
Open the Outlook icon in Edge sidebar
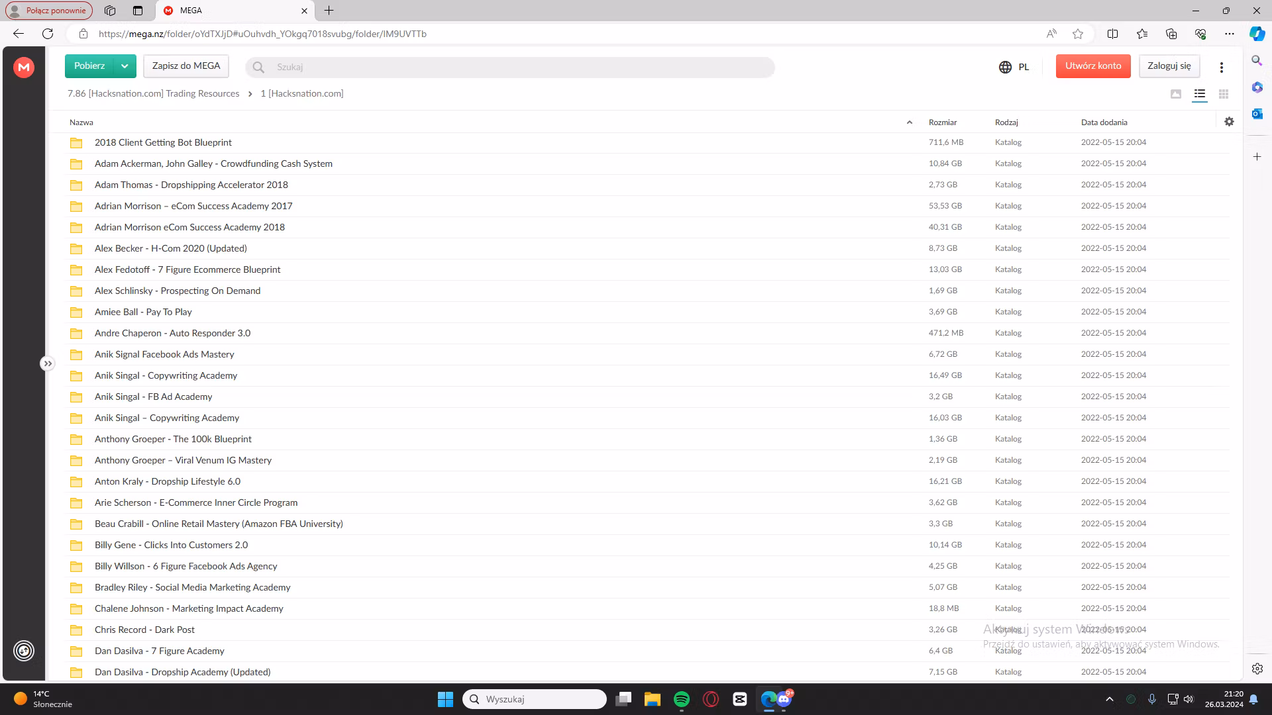pos(1257,114)
